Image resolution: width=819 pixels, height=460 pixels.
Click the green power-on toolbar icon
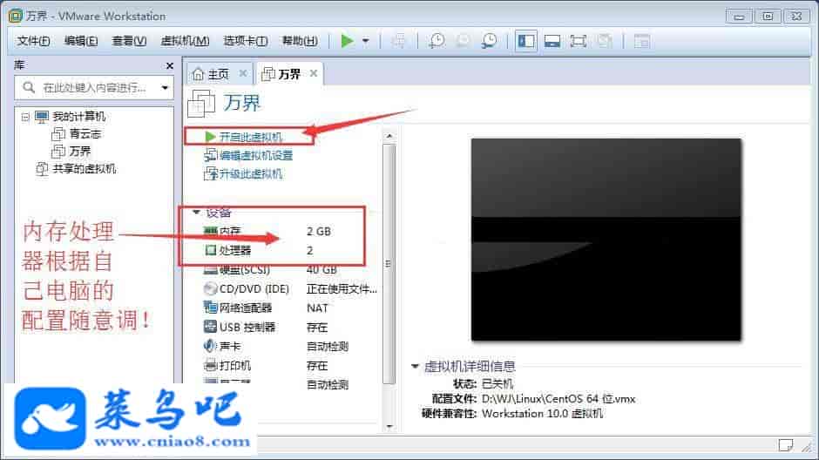[348, 41]
